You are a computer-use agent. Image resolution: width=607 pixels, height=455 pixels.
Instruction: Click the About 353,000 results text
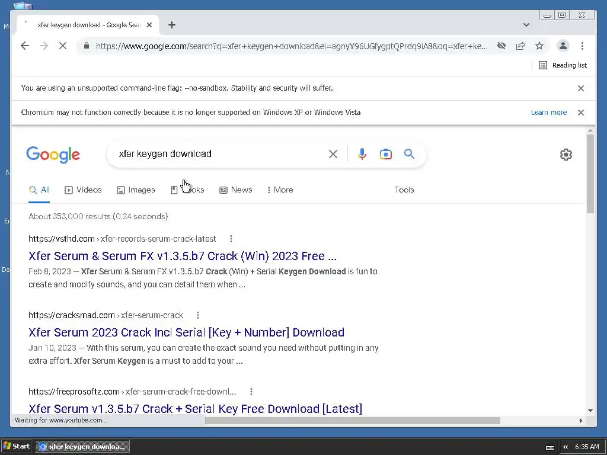(x=98, y=216)
